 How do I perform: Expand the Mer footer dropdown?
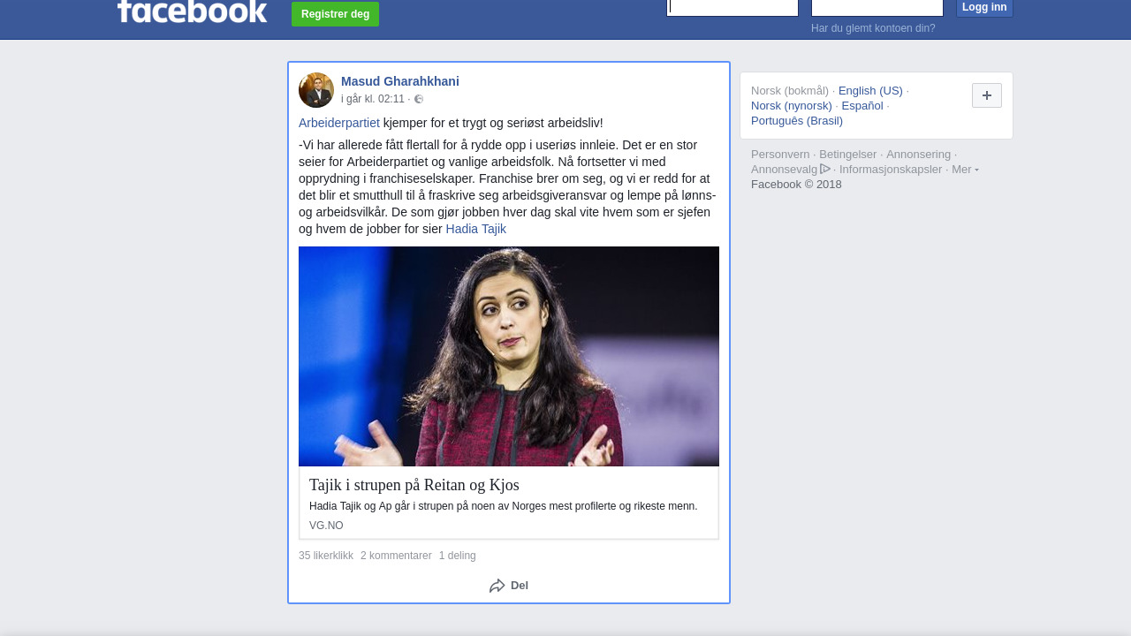point(965,170)
